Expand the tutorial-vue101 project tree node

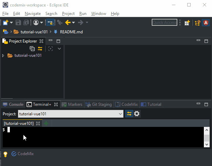(3, 55)
